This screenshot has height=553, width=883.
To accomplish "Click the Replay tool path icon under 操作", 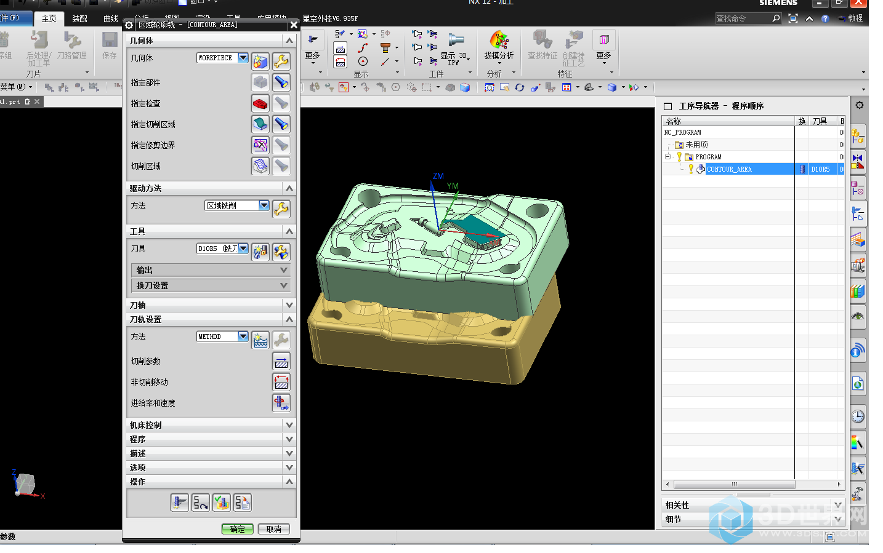I will 201,503.
